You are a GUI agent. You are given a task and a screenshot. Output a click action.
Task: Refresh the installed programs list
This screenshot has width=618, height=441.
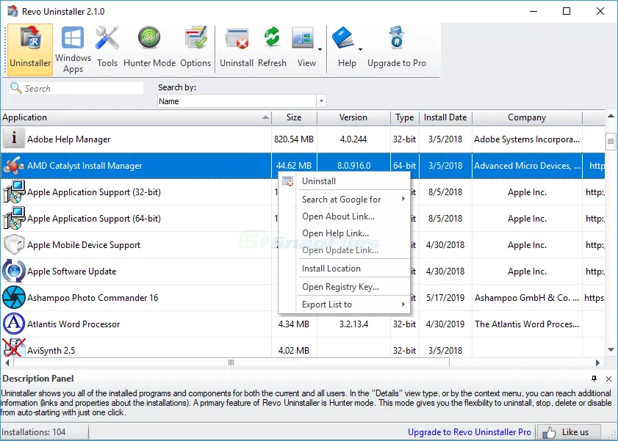pos(272,47)
